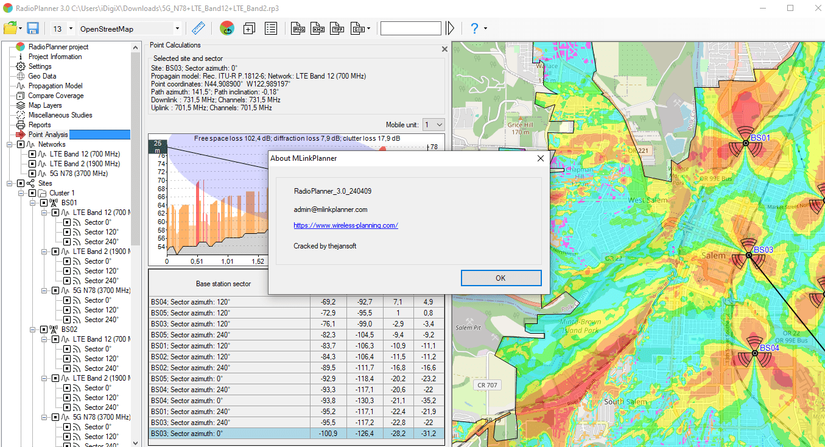
Task: Click the Base station sector column header
Action: coord(223,284)
